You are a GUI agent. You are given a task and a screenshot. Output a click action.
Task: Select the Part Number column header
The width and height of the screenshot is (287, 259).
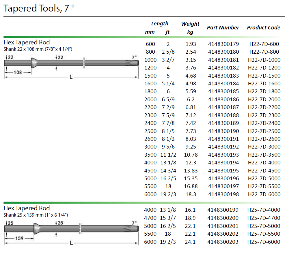223,28
